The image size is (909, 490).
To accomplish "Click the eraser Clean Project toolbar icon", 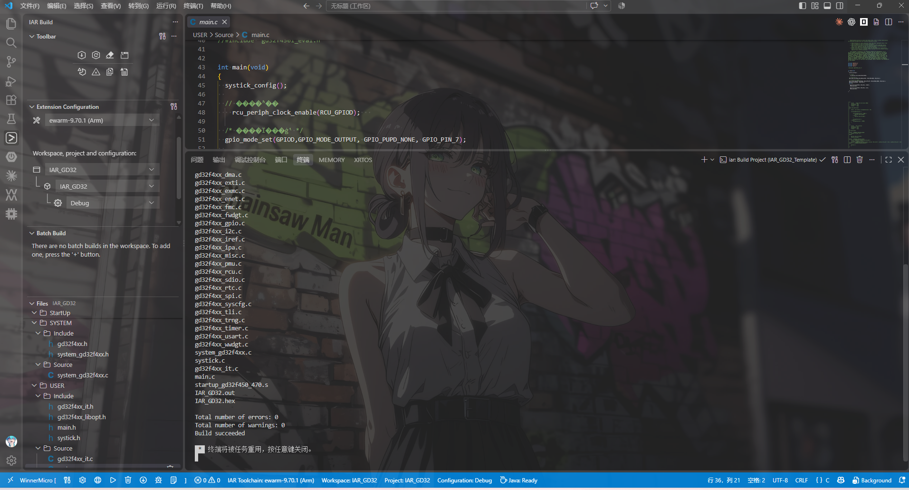I will [x=110, y=55].
